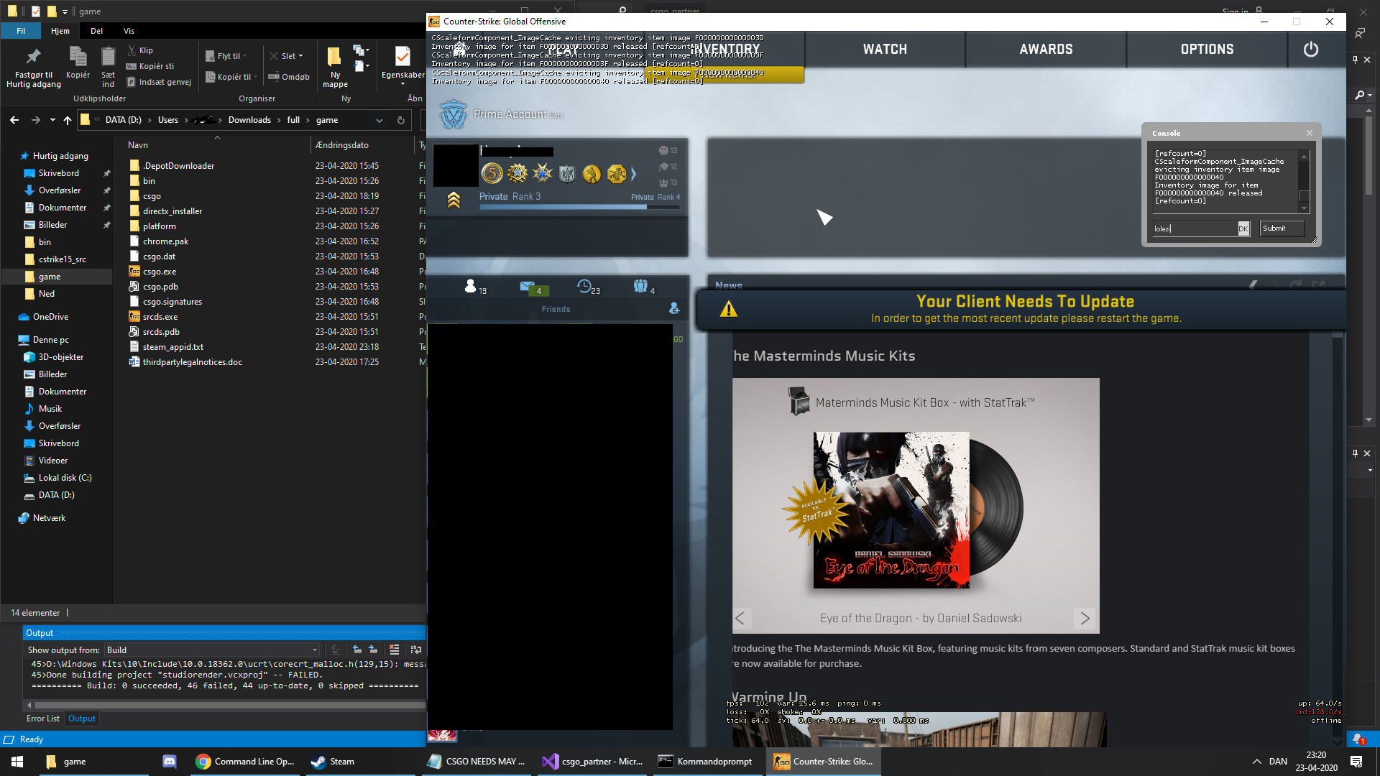Screen dimensions: 1380x776
Task: Open friend requests envelope icon
Action: point(528,287)
